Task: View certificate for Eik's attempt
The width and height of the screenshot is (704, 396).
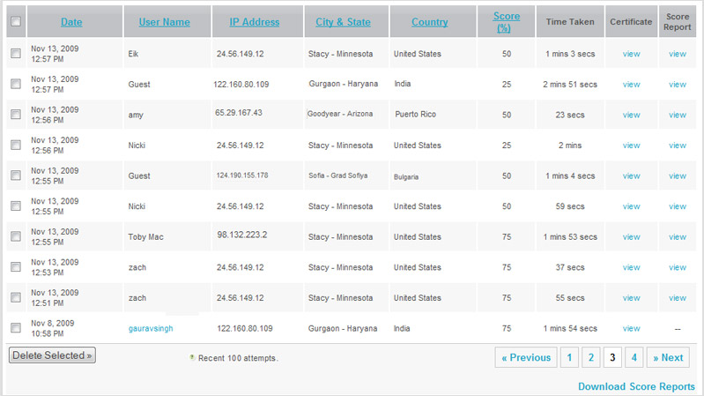Action: pos(631,54)
